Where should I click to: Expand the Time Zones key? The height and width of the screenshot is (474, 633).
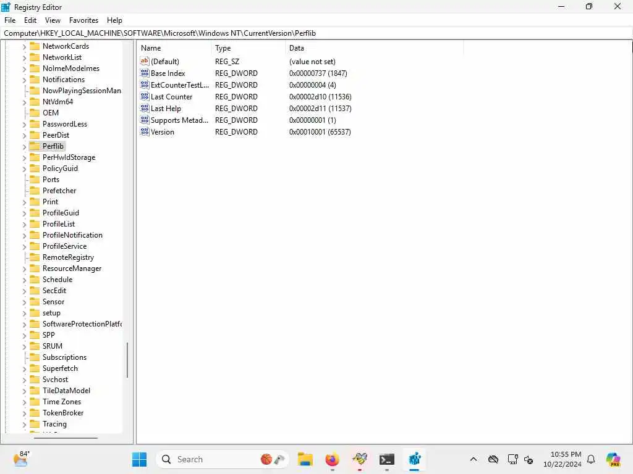(24, 402)
